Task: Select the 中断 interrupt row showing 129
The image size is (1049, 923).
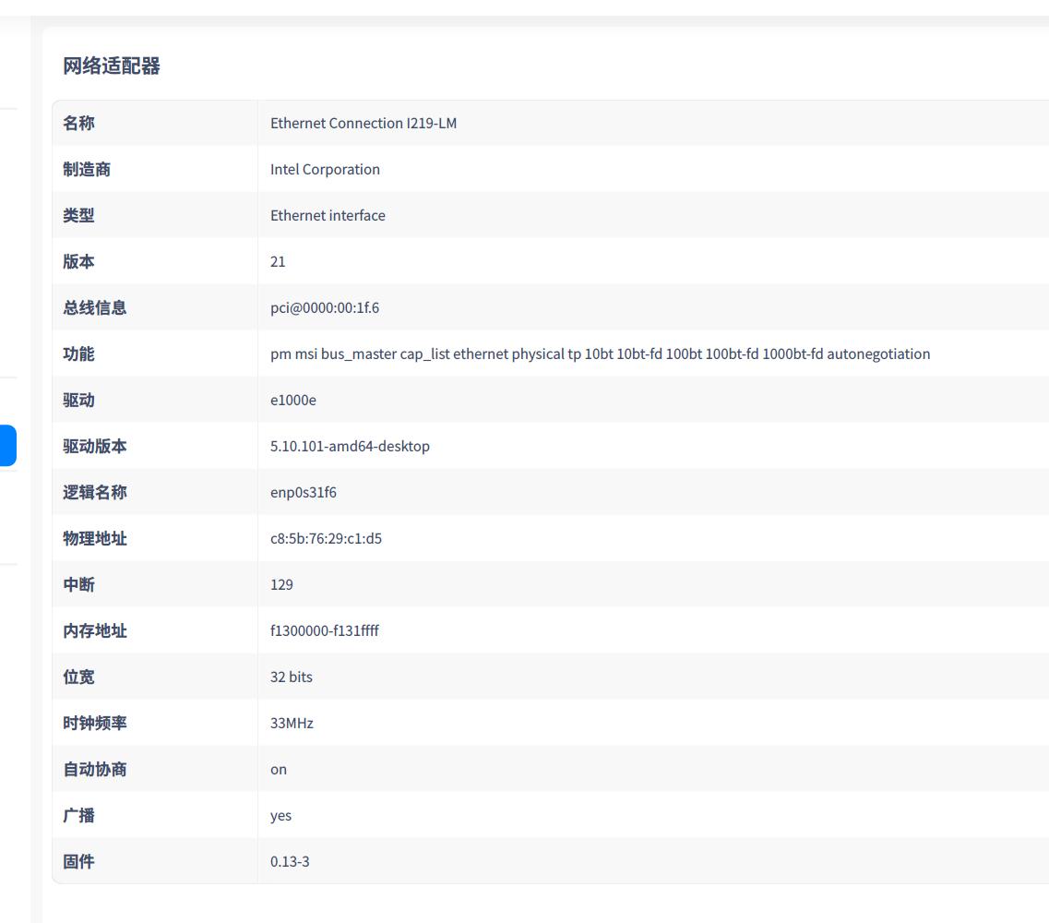Action: click(281, 584)
